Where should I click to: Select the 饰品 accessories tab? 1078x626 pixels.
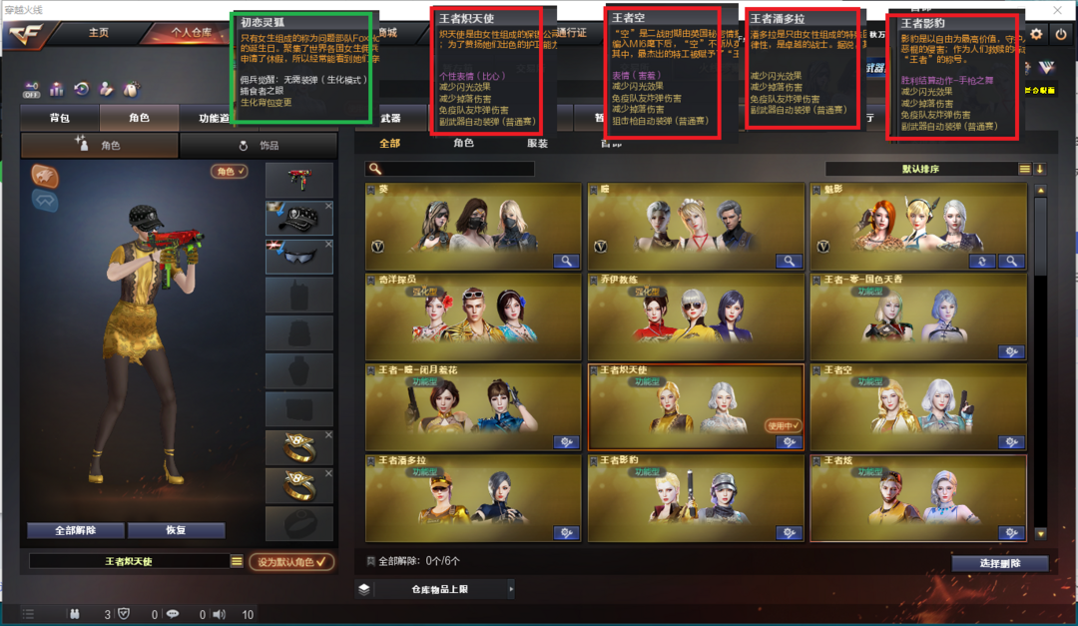pos(260,146)
